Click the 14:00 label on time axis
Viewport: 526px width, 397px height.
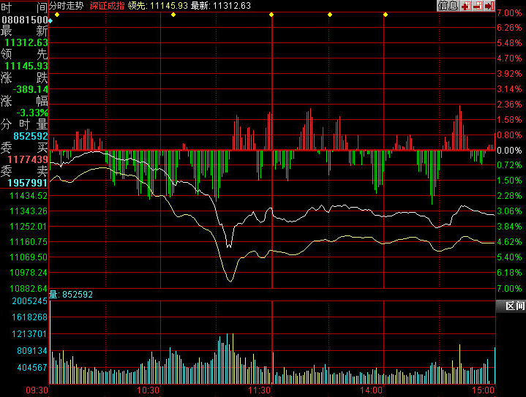click(373, 391)
